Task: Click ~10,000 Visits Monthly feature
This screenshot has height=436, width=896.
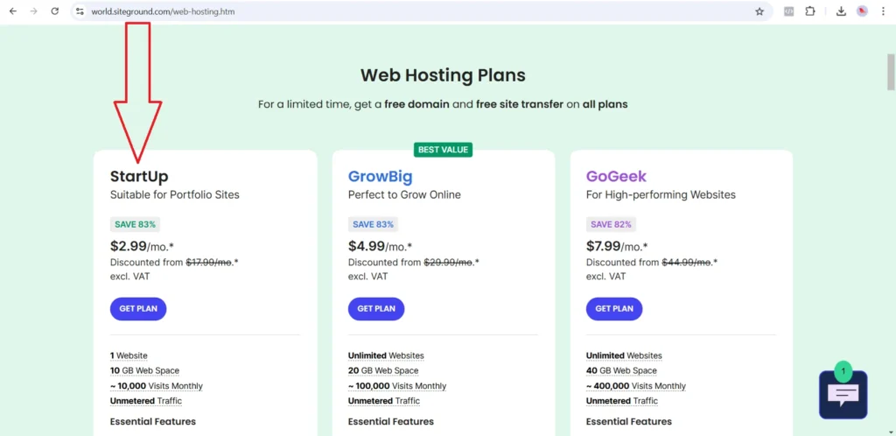Action: (156, 386)
